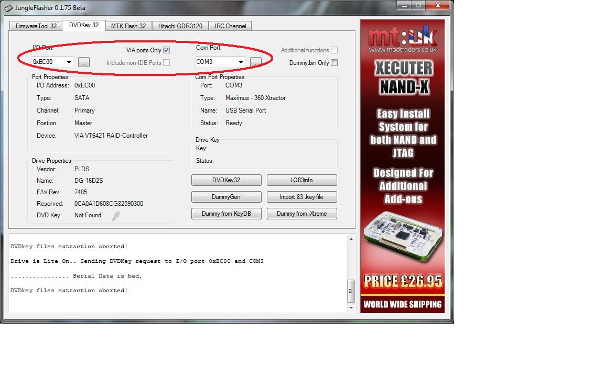The height and width of the screenshot is (377, 604).
Task: Minimize the JungleFlasher window
Action: (x=404, y=5)
